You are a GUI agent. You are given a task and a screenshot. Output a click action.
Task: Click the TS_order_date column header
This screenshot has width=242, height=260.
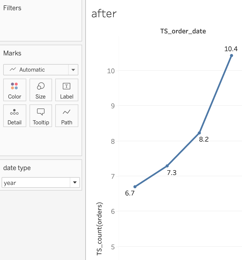click(x=183, y=31)
